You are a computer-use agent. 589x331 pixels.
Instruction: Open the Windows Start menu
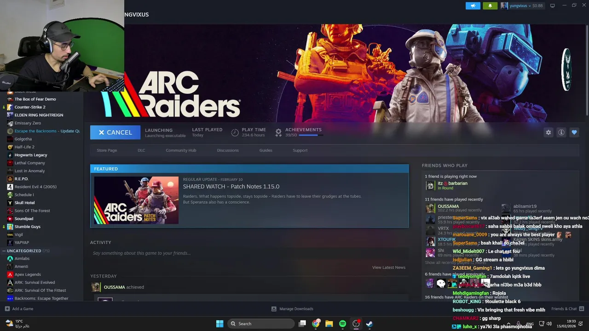click(x=219, y=324)
